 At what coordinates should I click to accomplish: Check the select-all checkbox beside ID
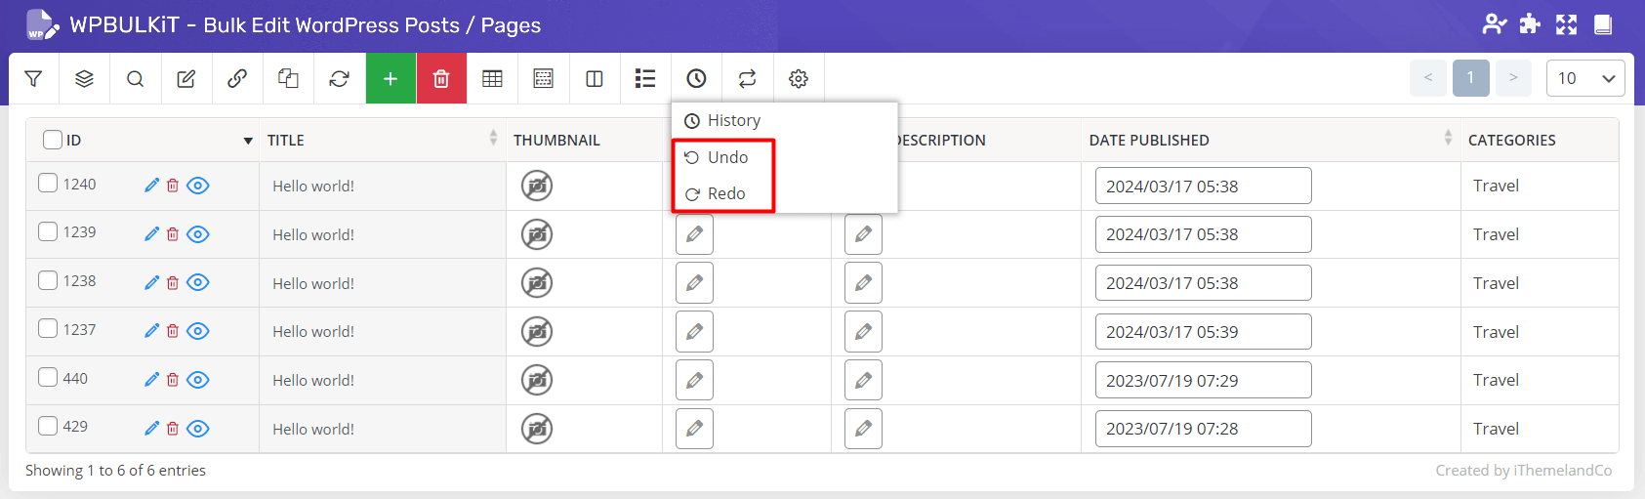(53, 140)
